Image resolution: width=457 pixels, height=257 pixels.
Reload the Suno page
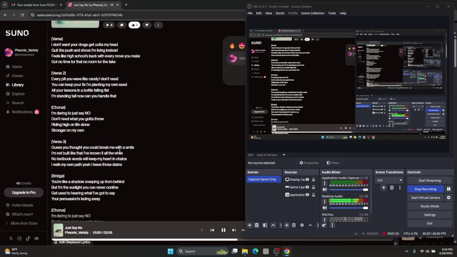coord(22,15)
